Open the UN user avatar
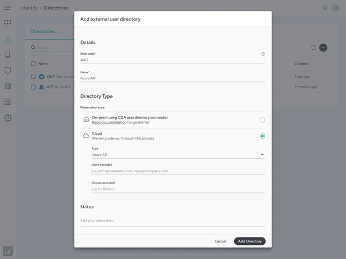Image resolution: width=346 pixels, height=259 pixels. (335, 8)
